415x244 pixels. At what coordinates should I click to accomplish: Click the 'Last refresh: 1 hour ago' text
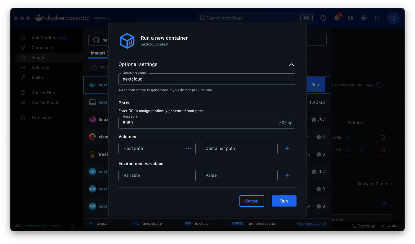point(353,85)
